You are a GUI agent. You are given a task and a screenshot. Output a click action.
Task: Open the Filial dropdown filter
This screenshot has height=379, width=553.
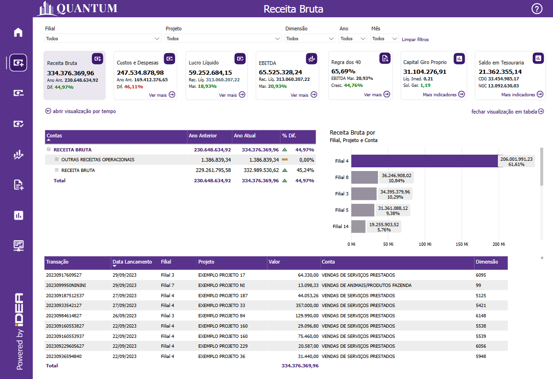coord(103,39)
